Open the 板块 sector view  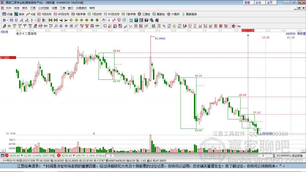(19, 14)
